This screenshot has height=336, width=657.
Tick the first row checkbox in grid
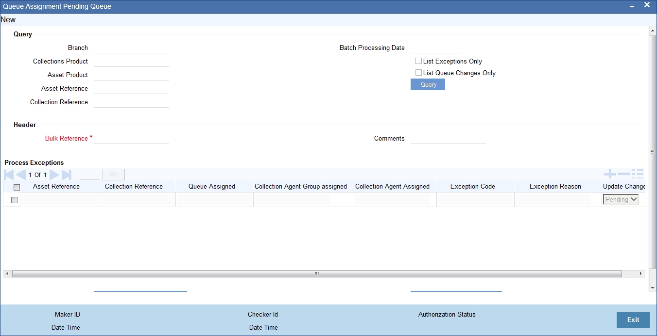(x=14, y=200)
